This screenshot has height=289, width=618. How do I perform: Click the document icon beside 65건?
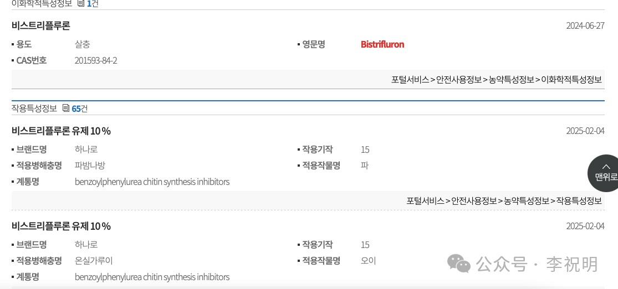[66, 109]
